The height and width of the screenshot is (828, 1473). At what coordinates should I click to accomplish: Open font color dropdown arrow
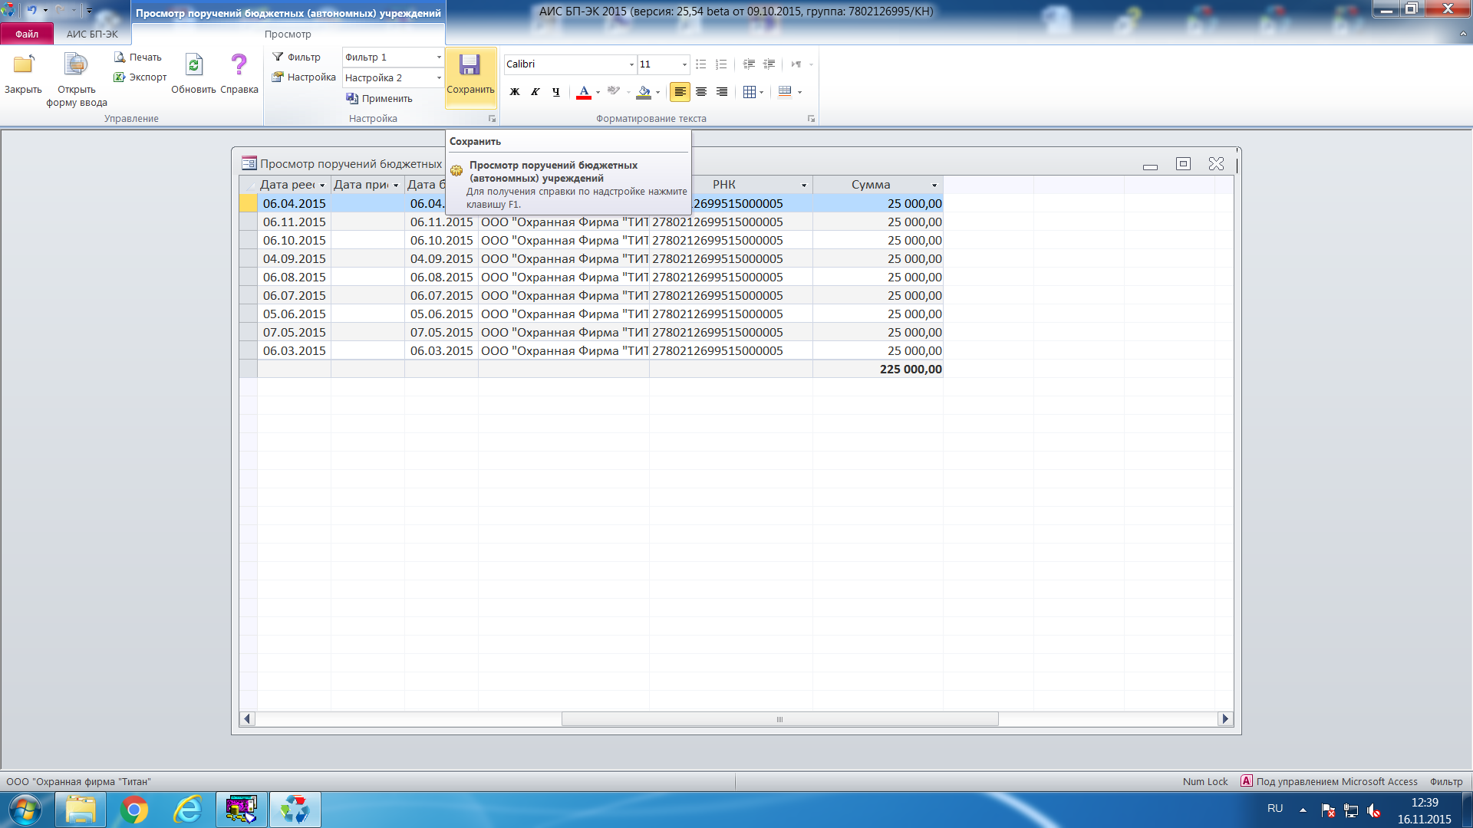[x=598, y=93]
